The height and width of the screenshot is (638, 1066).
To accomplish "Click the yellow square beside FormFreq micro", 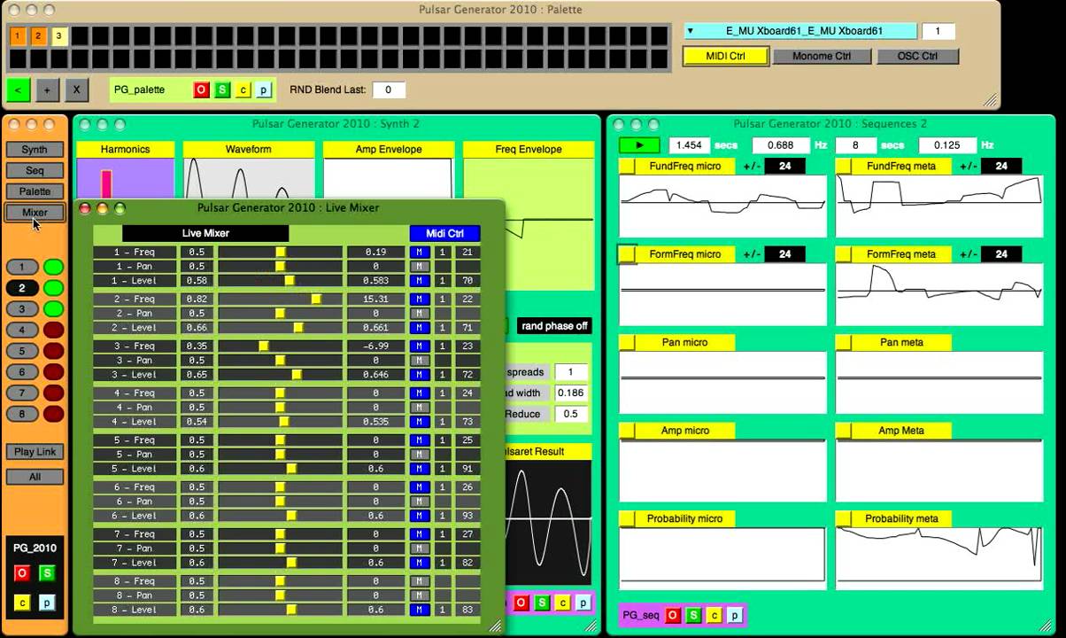I will 627,254.
